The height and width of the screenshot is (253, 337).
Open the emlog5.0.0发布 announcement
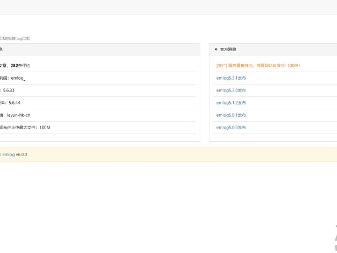(x=231, y=128)
